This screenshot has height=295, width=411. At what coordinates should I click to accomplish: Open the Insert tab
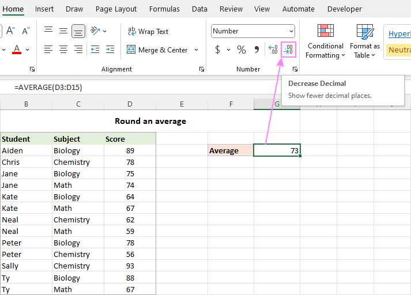(x=44, y=9)
